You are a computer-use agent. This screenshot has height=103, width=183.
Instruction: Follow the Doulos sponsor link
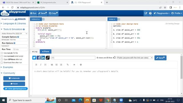tap(20, 19)
